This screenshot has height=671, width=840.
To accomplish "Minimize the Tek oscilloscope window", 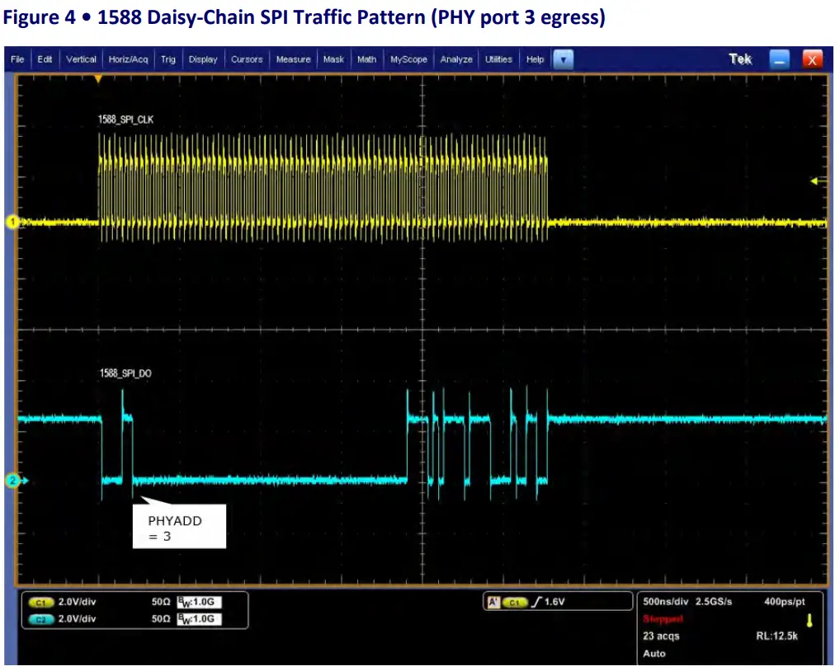I will pos(780,59).
